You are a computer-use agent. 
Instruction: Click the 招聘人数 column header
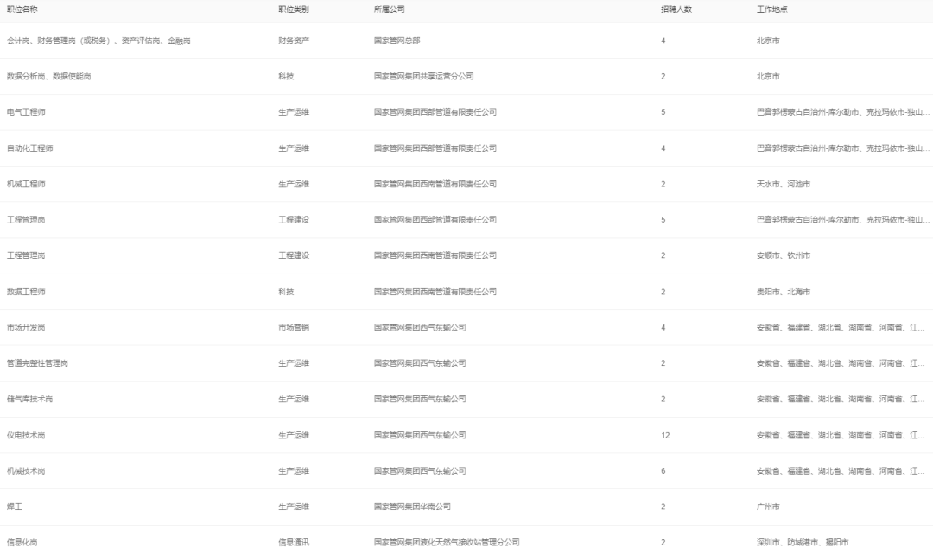pyautogui.click(x=676, y=9)
